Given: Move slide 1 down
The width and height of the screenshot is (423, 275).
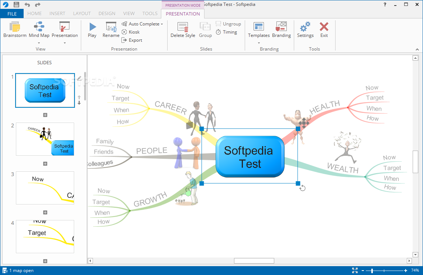Looking at the screenshot, I should pos(79,103).
